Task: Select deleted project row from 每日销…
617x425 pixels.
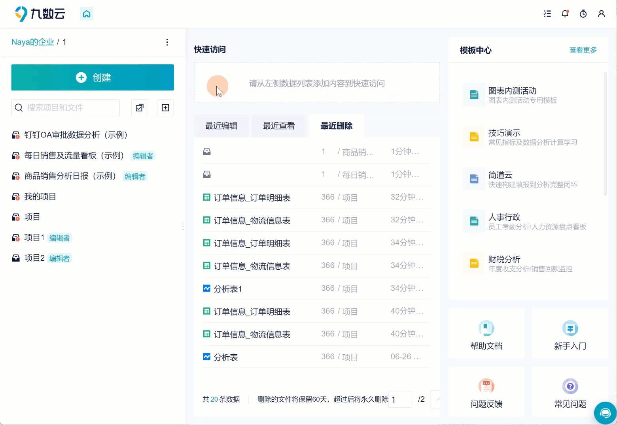Action: click(x=316, y=175)
